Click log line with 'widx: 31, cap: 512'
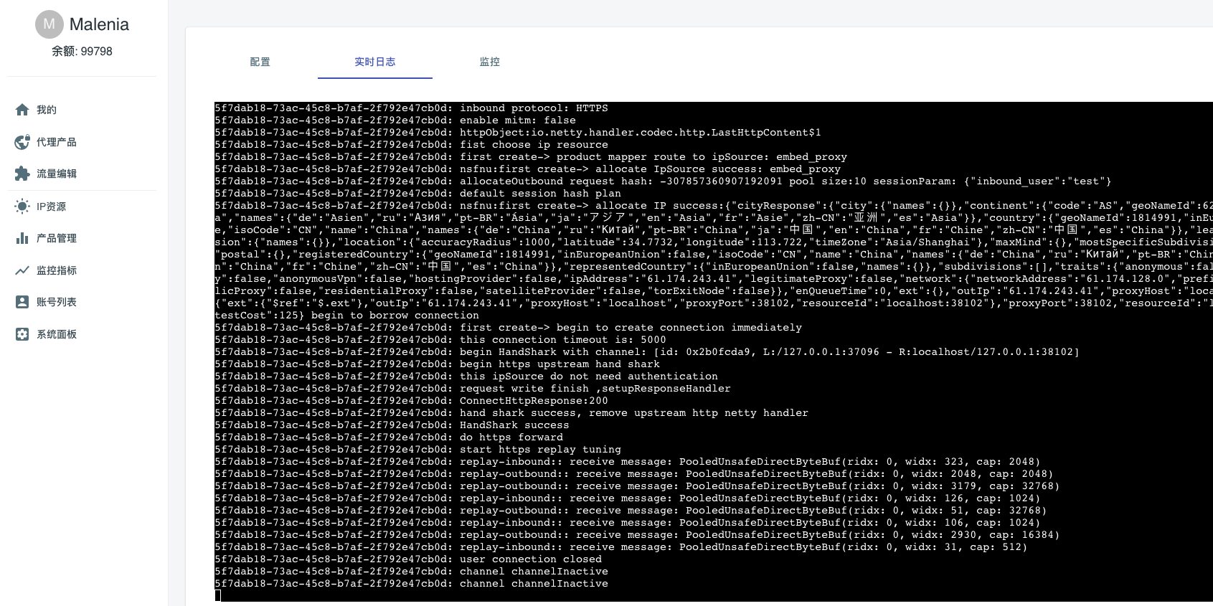1213x606 pixels. [621, 547]
